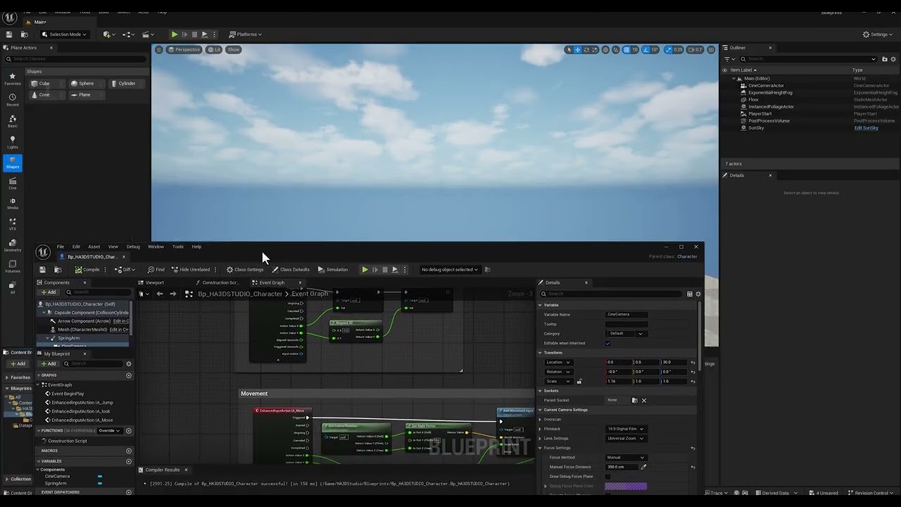Open the main editor Settings dropdown
901x507 pixels.
point(878,35)
